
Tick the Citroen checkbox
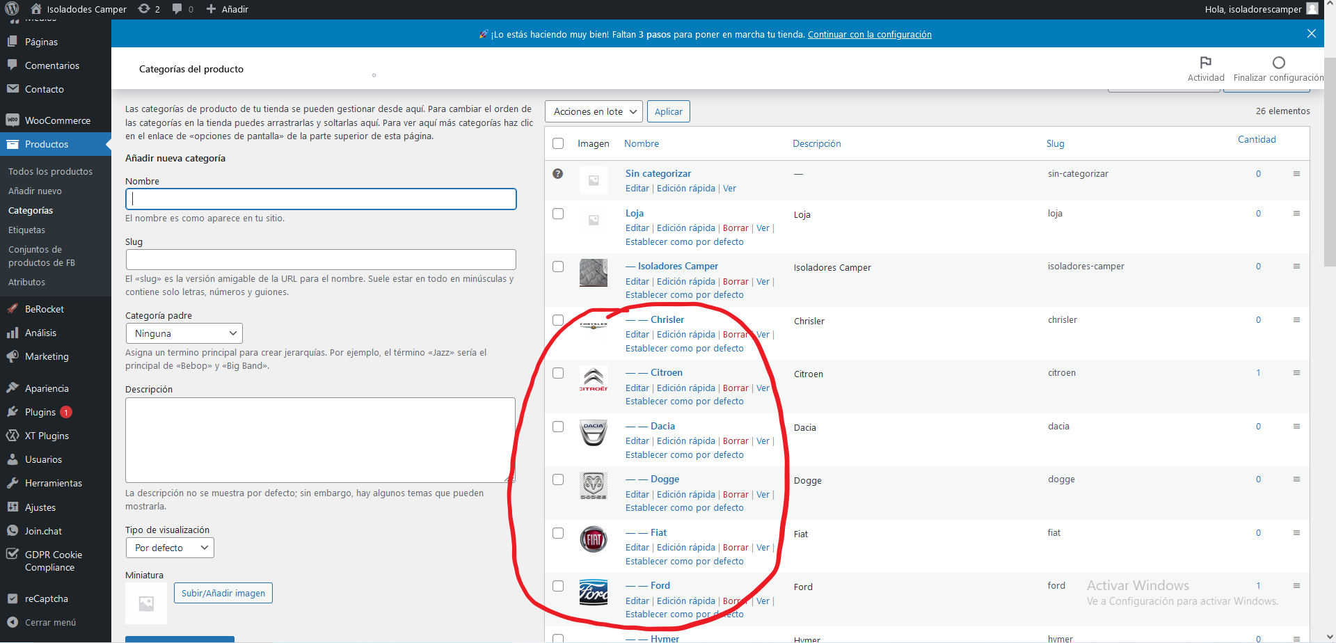pyautogui.click(x=558, y=373)
